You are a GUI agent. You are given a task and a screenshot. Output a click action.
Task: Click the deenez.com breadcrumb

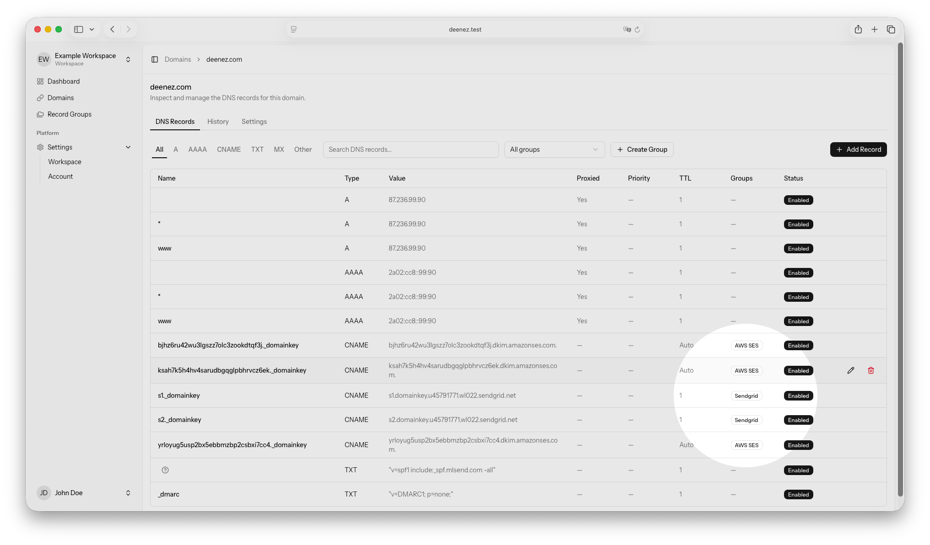[224, 59]
